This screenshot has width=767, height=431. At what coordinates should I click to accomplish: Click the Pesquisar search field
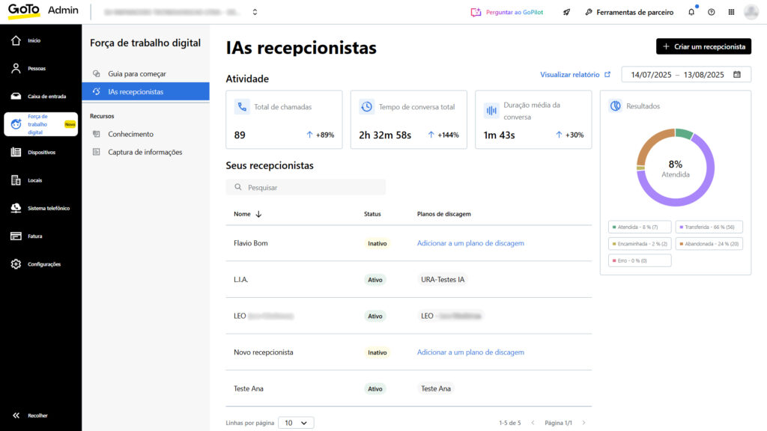coord(306,187)
